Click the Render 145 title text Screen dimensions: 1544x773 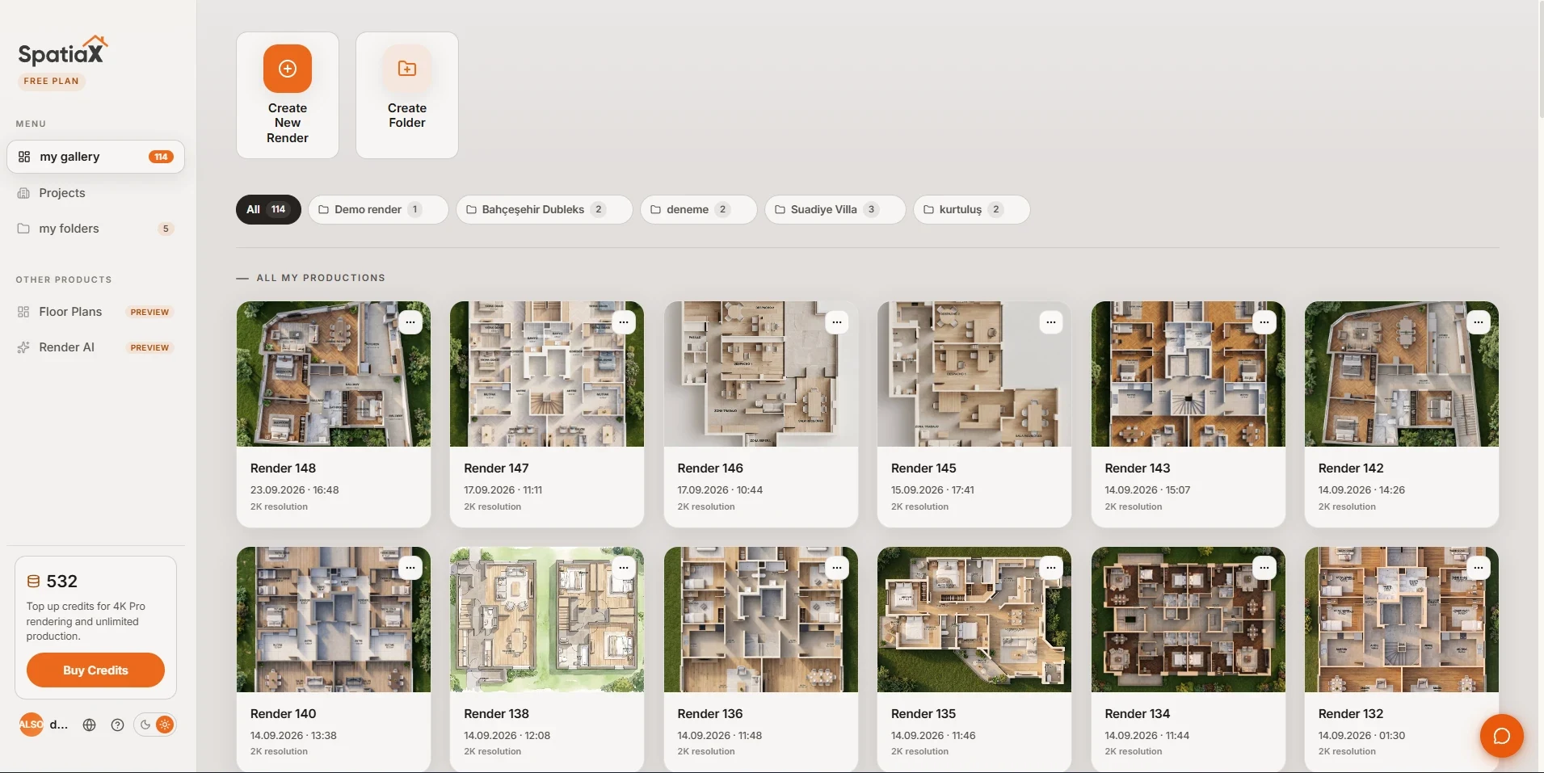(923, 468)
